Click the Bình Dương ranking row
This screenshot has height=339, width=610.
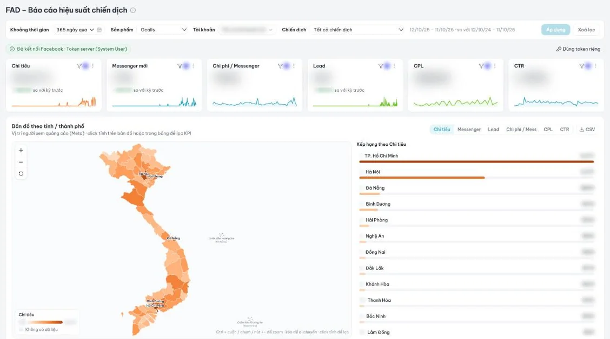(x=476, y=206)
